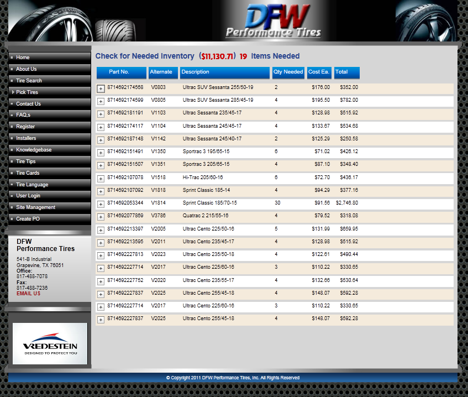Expand row for part 8714692174599

(x=101, y=102)
